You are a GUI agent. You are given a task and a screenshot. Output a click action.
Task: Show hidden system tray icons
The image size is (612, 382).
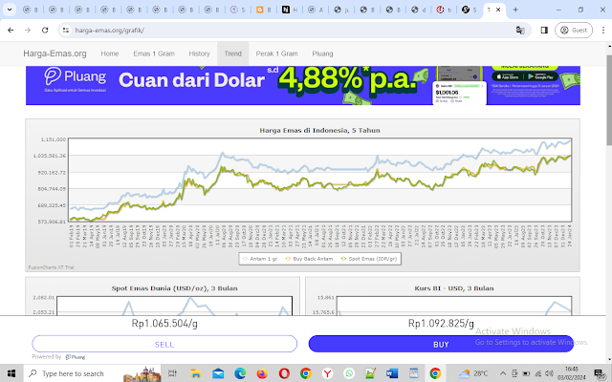coord(503,373)
